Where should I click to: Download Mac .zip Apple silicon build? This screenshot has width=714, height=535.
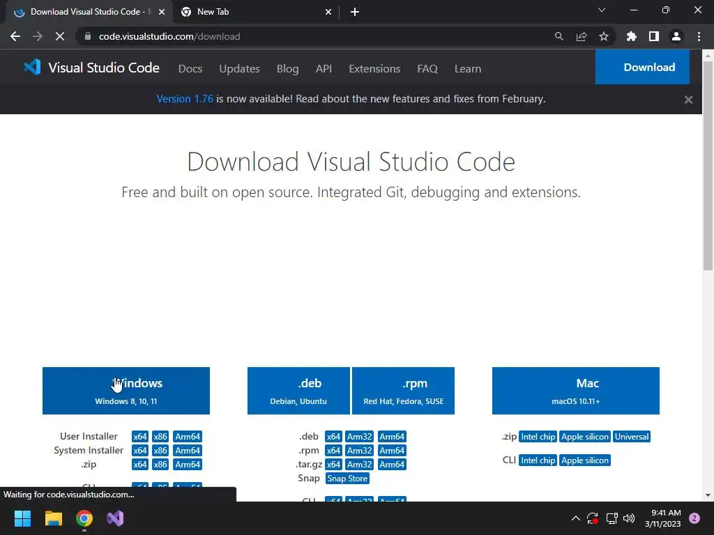[585, 437]
